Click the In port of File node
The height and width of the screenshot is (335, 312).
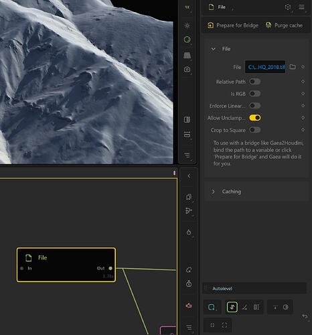[22, 268]
